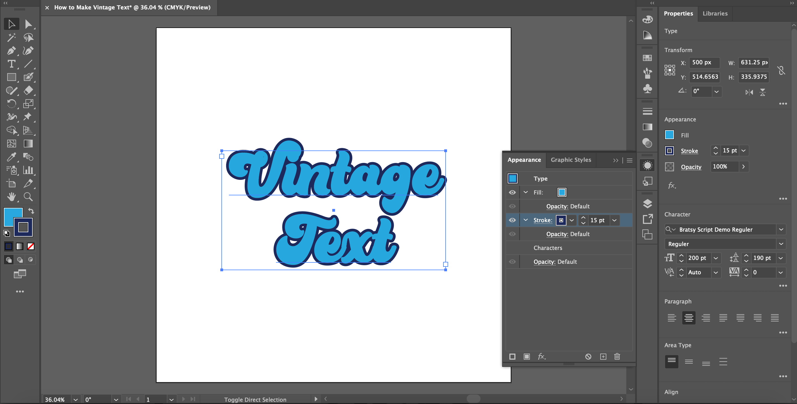The height and width of the screenshot is (404, 797).
Task: Open the Symbols panel club icon
Action: pos(647,89)
